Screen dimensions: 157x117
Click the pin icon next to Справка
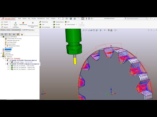(59, 19)
